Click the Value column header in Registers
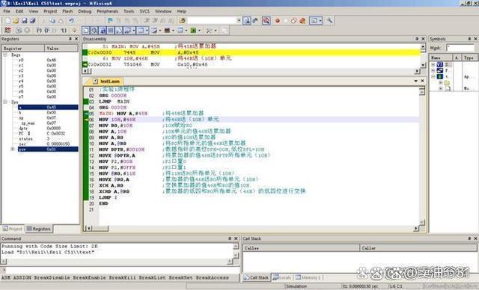This screenshot has height=290, width=479. click(x=61, y=48)
